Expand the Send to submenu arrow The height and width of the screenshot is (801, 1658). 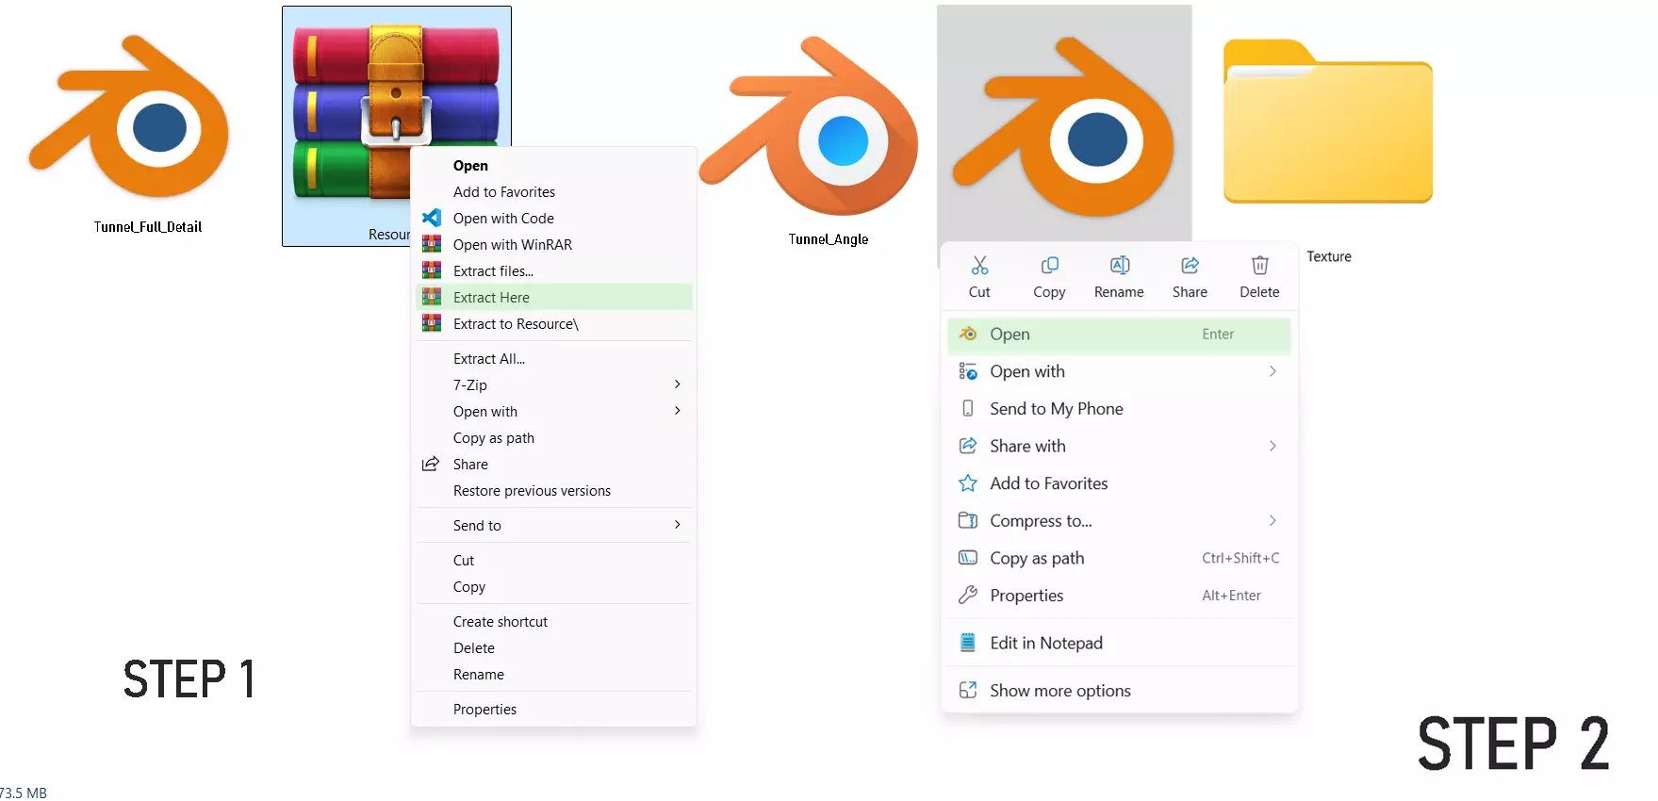678,525
